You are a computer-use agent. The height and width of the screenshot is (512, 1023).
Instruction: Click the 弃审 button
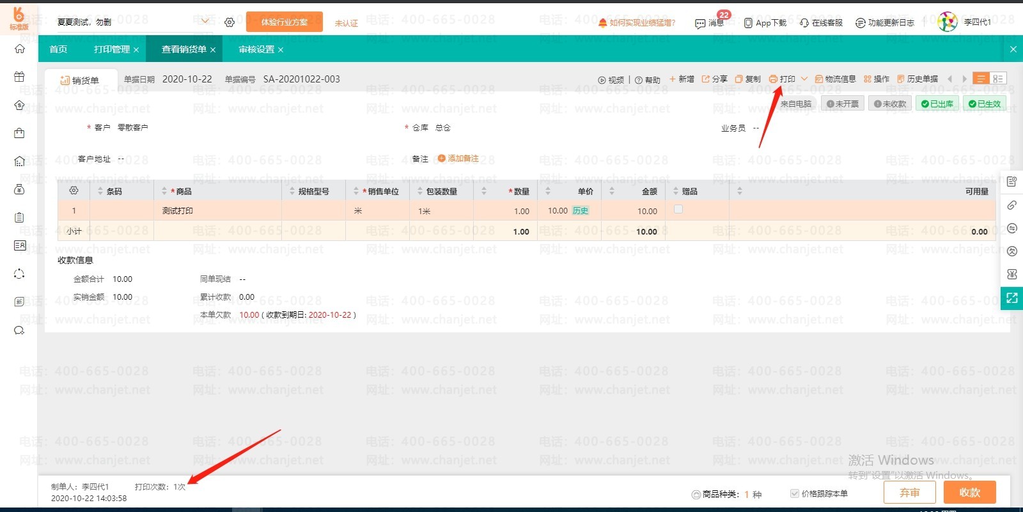click(910, 493)
